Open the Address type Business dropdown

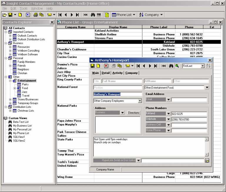pyautogui.click(x=122, y=113)
